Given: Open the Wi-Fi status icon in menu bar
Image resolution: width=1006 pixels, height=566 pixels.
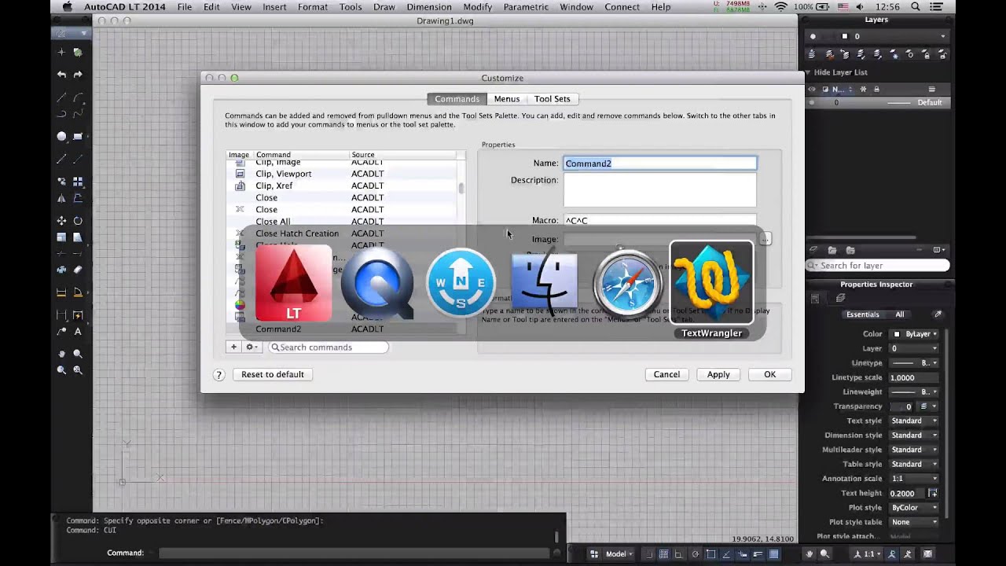Looking at the screenshot, I should point(780,7).
